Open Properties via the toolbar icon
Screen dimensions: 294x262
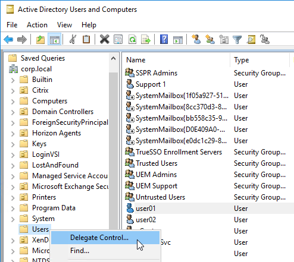pyautogui.click(x=118, y=39)
